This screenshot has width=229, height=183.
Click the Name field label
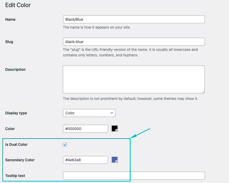pyautogui.click(x=10, y=19)
